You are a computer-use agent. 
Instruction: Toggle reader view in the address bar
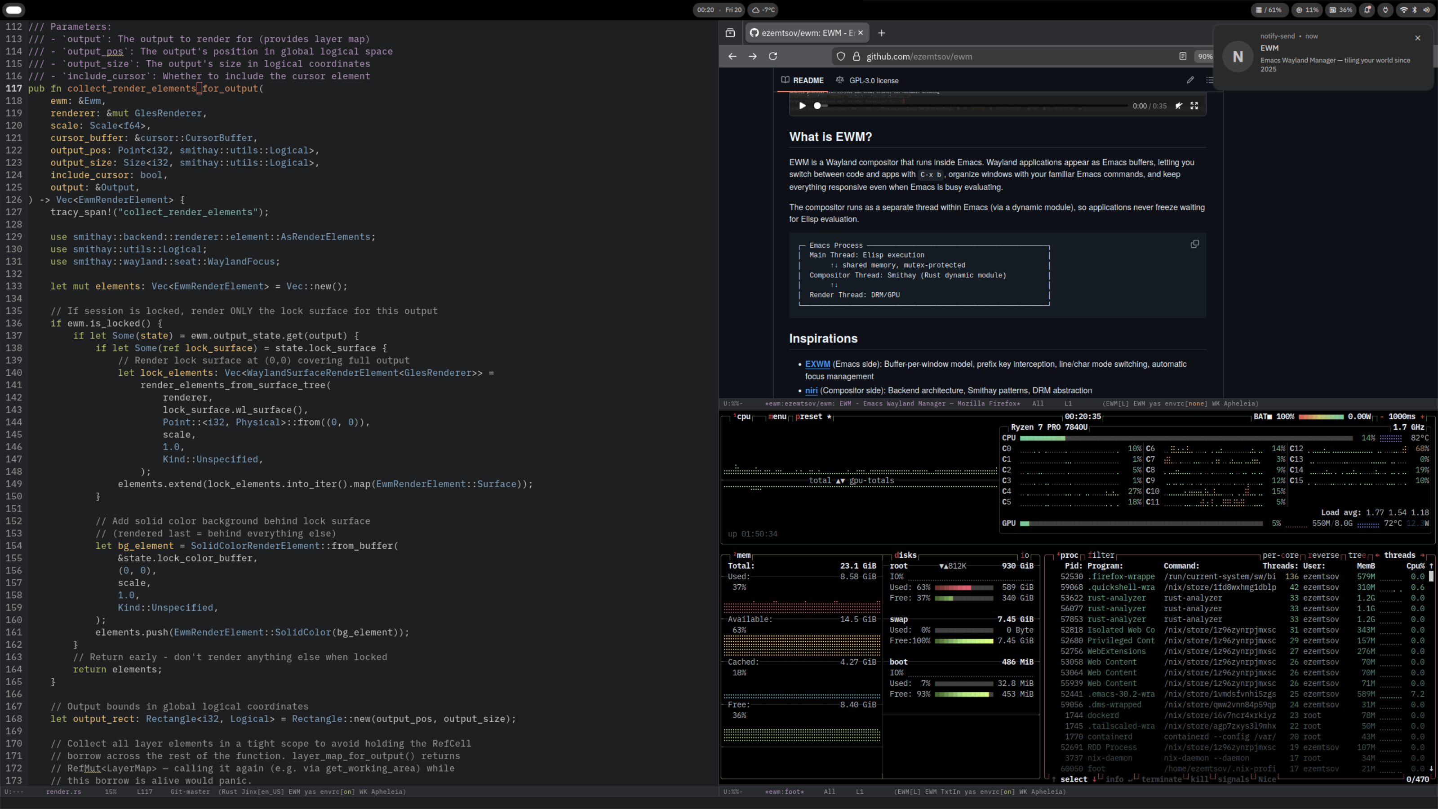tap(1182, 56)
